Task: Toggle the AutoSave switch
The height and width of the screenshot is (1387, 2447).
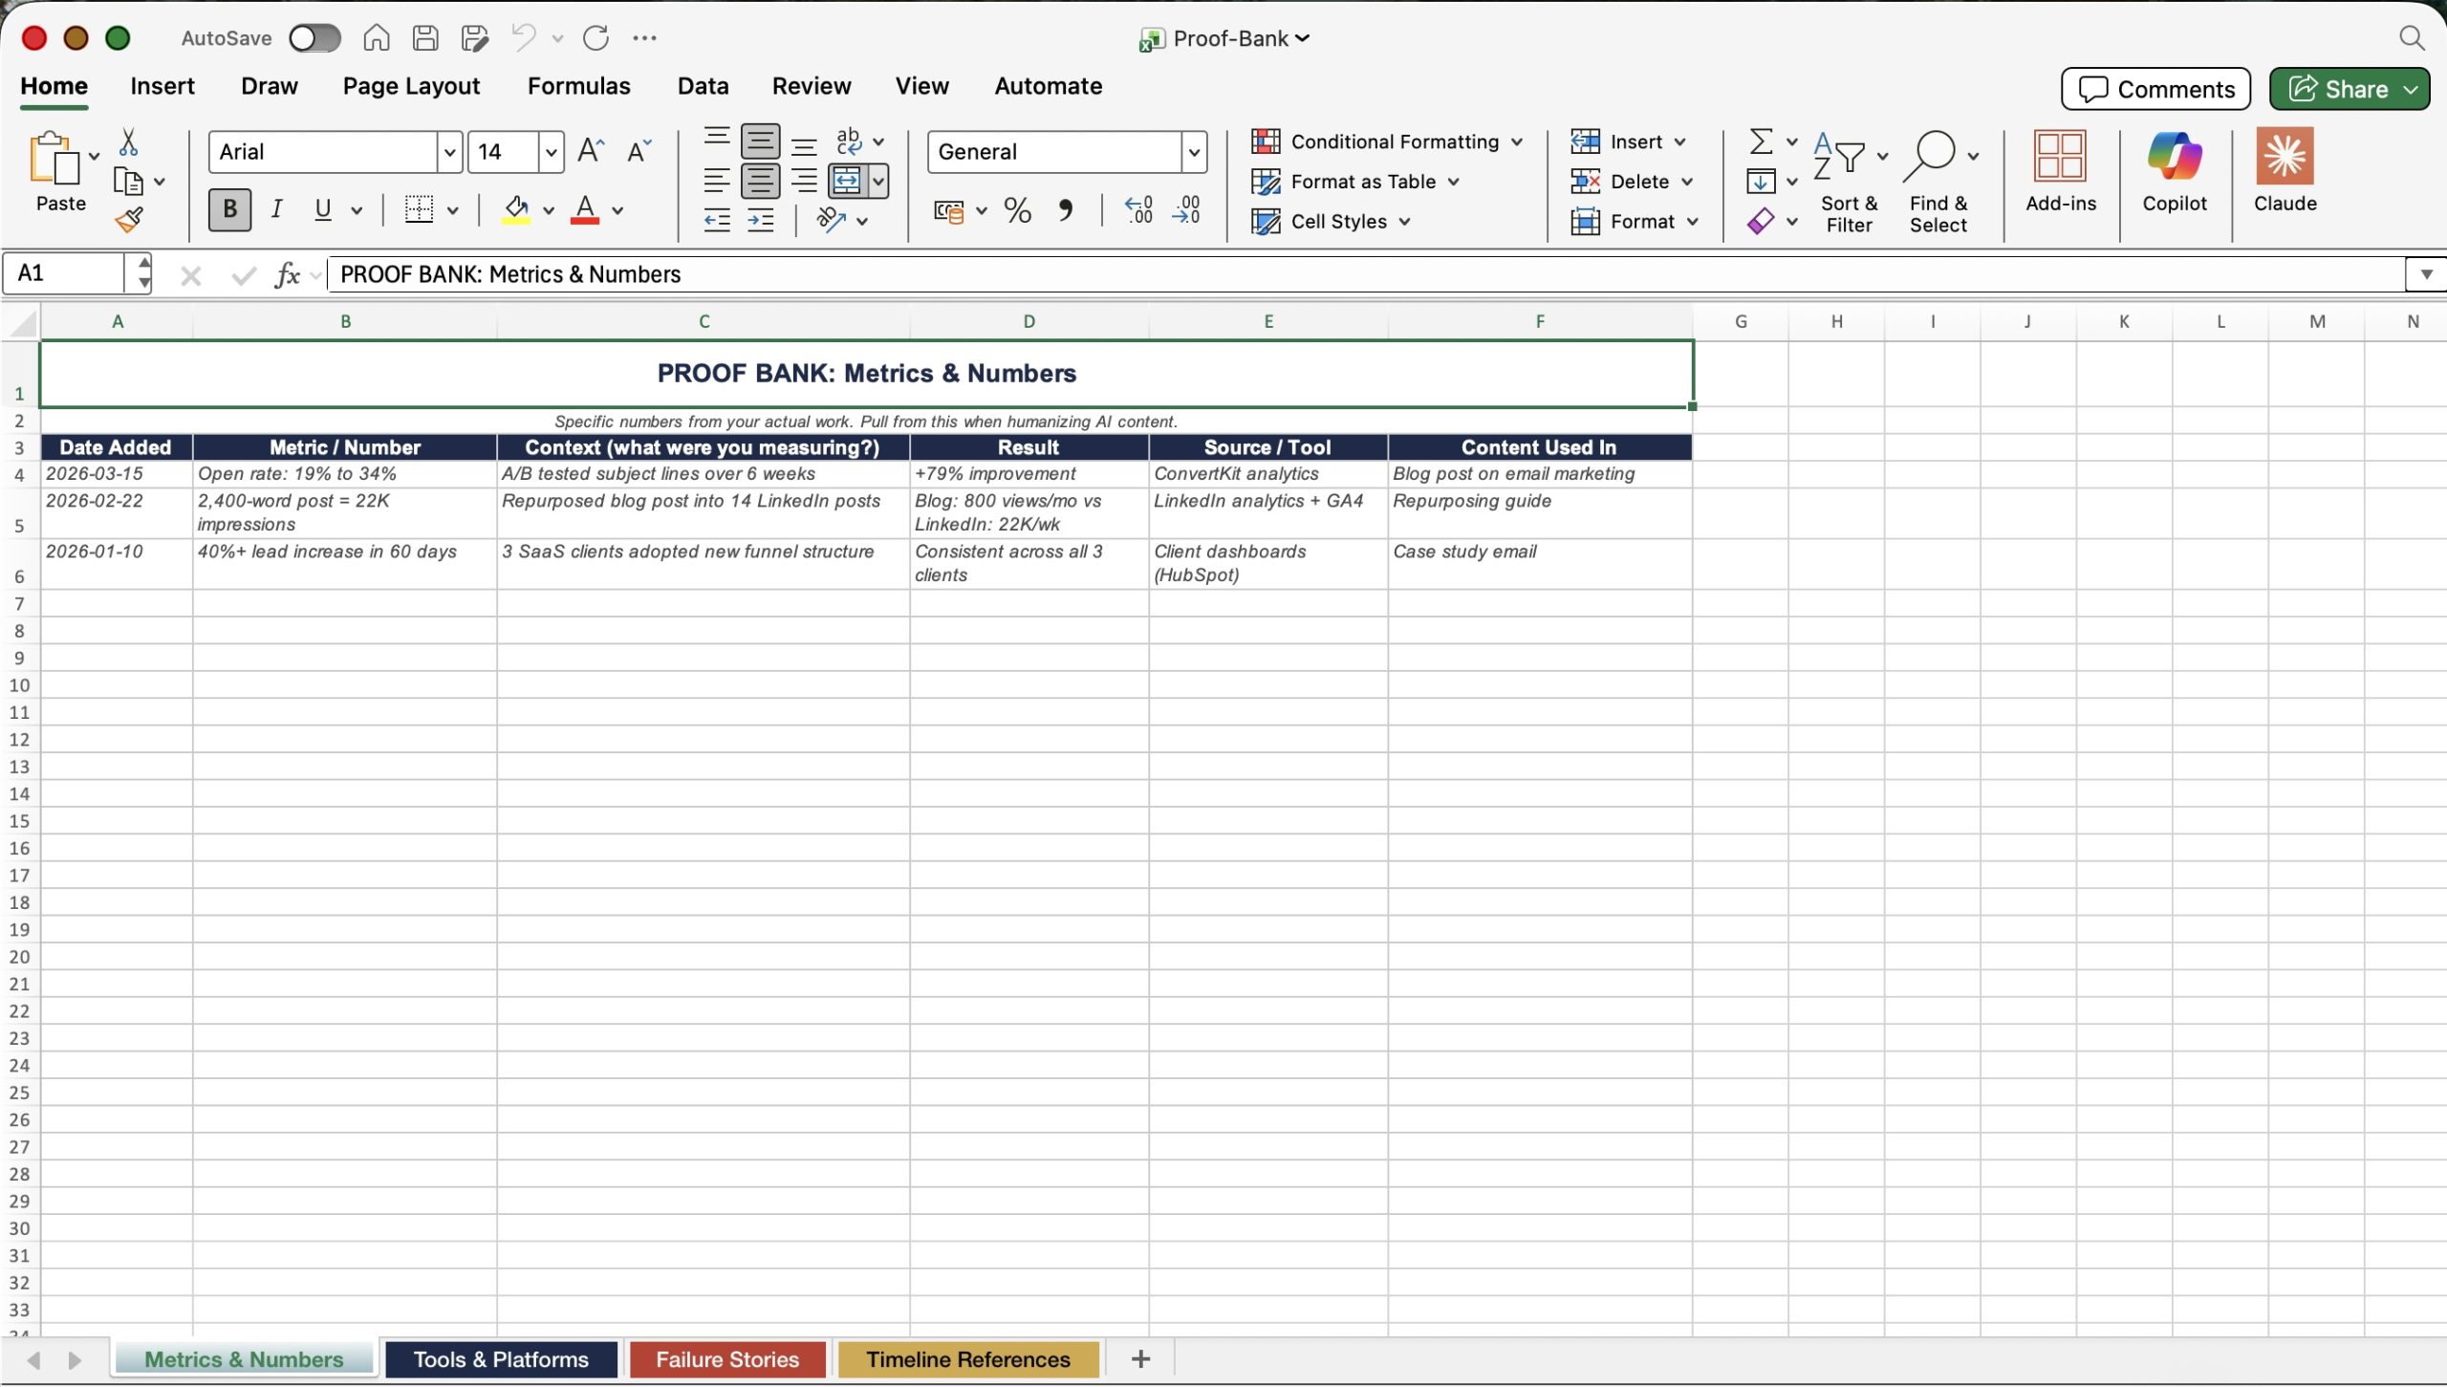Action: (x=314, y=38)
